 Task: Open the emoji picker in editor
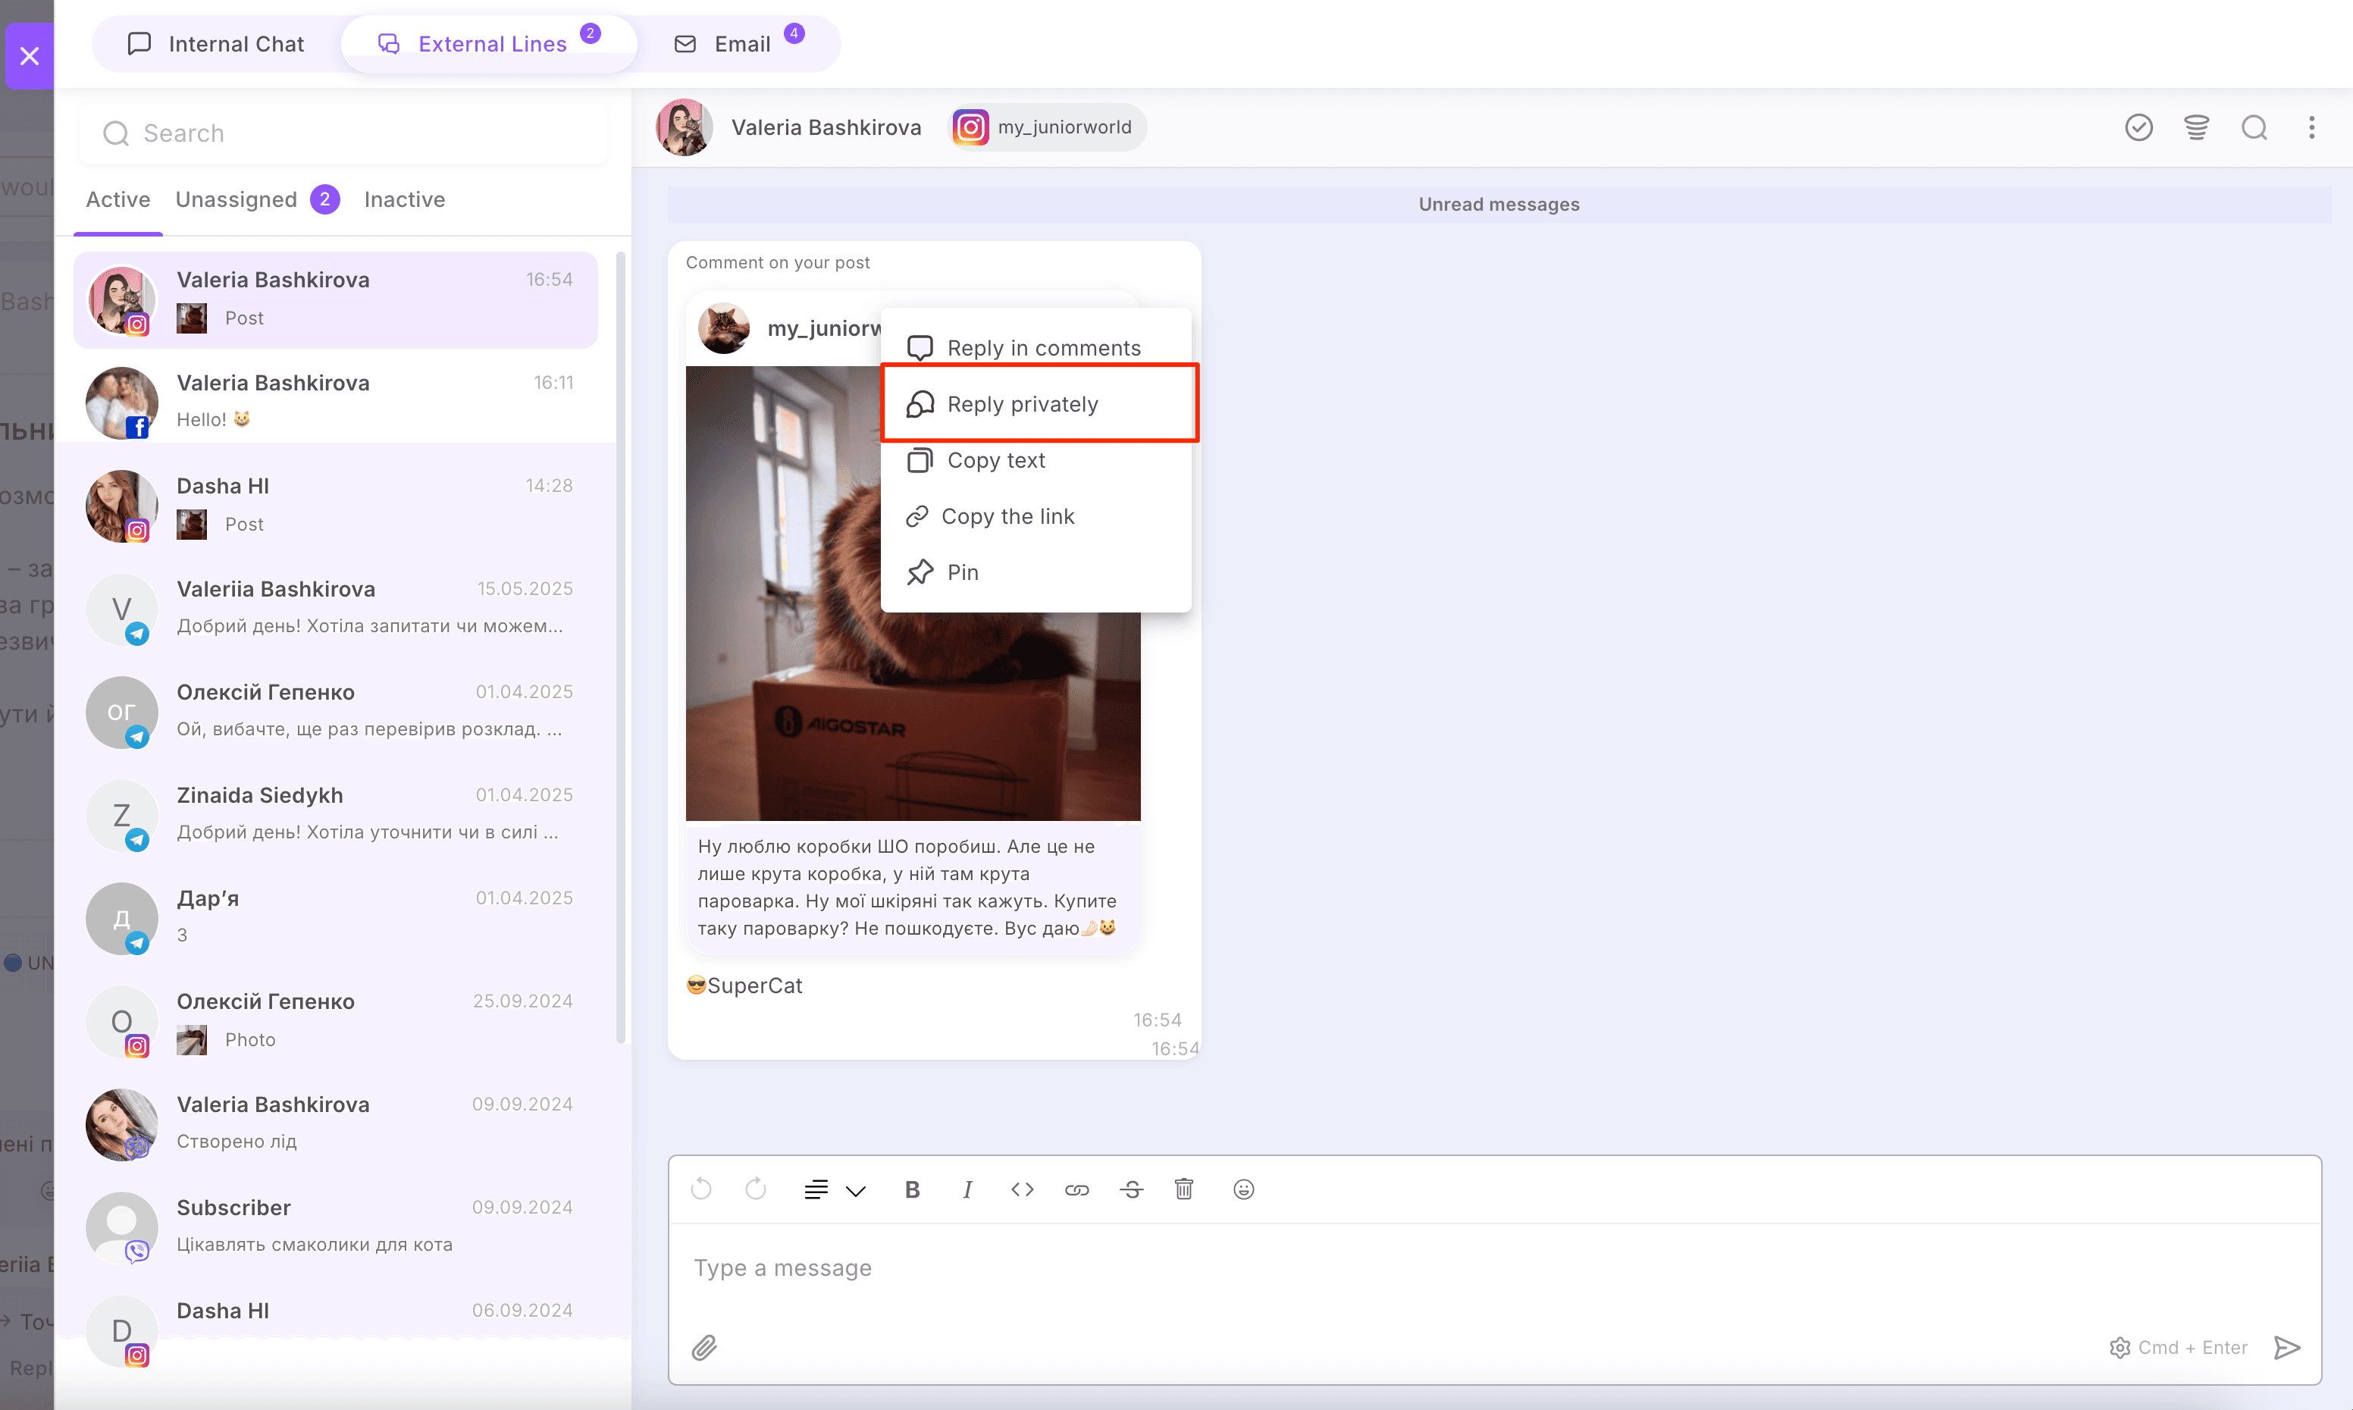click(1243, 1189)
